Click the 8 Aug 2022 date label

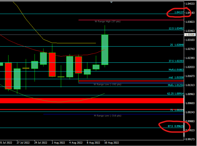(x=93, y=143)
